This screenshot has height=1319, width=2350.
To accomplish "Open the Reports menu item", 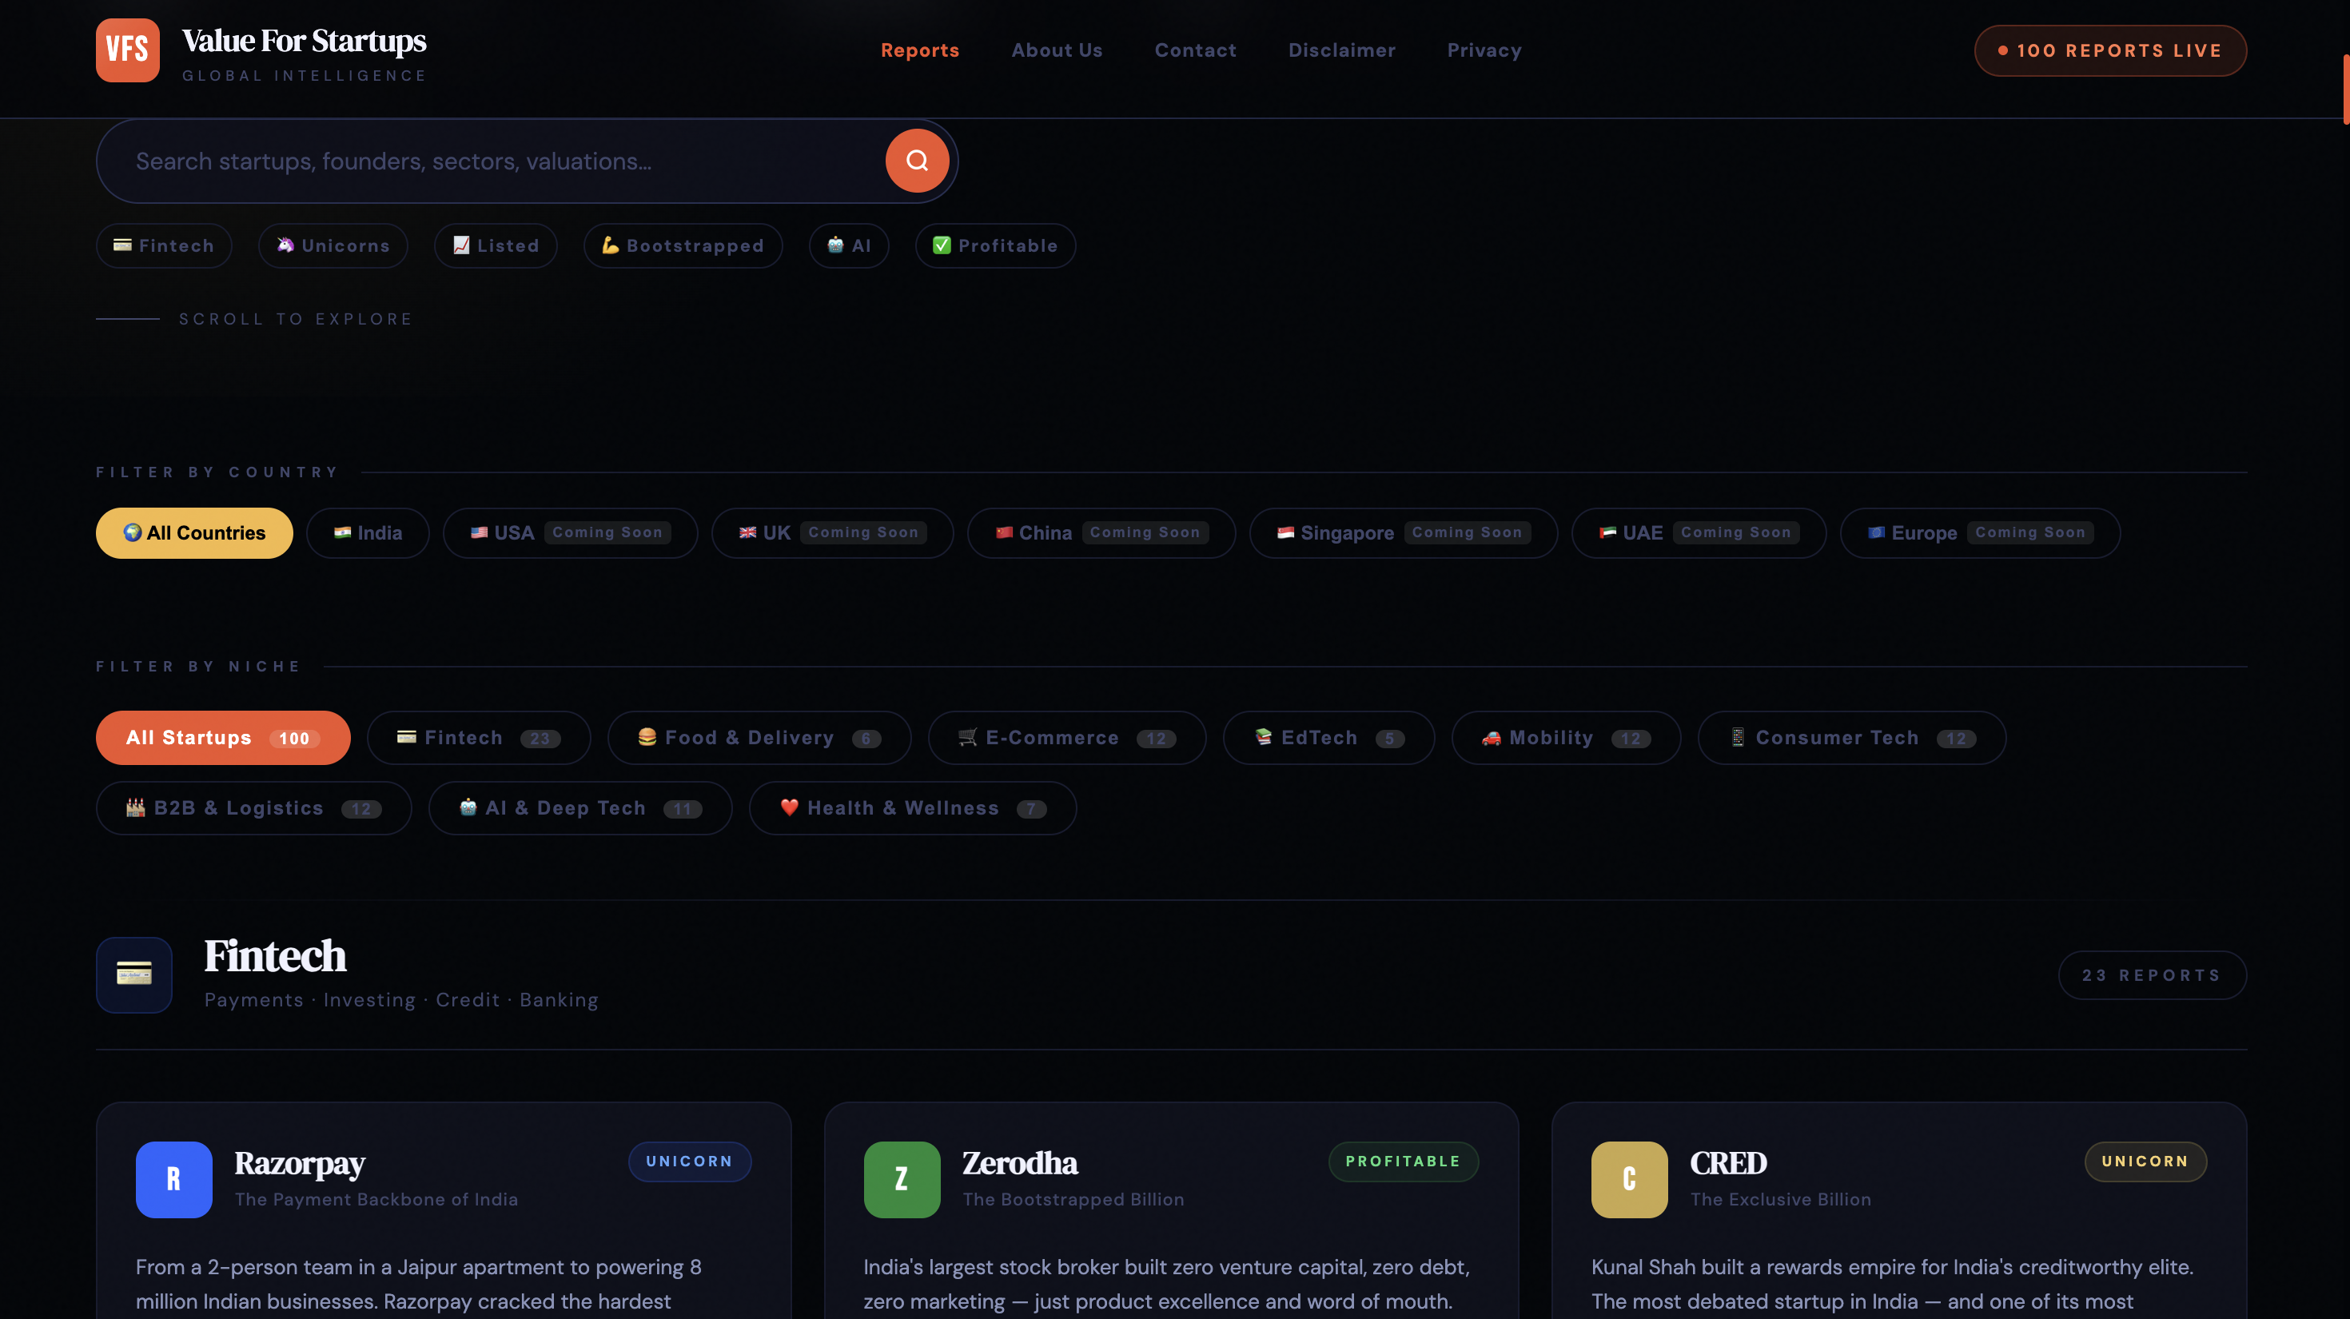I will (919, 50).
